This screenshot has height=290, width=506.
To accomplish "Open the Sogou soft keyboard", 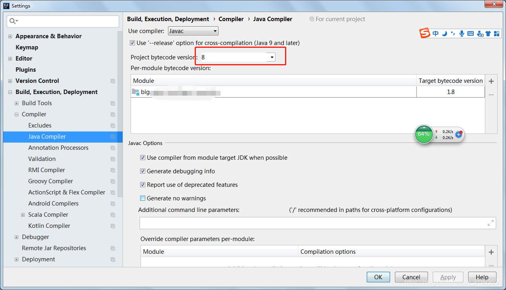I will pyautogui.click(x=470, y=33).
